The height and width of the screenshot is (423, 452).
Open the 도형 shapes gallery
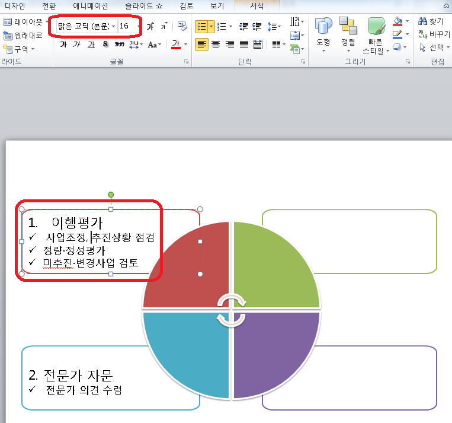323,34
